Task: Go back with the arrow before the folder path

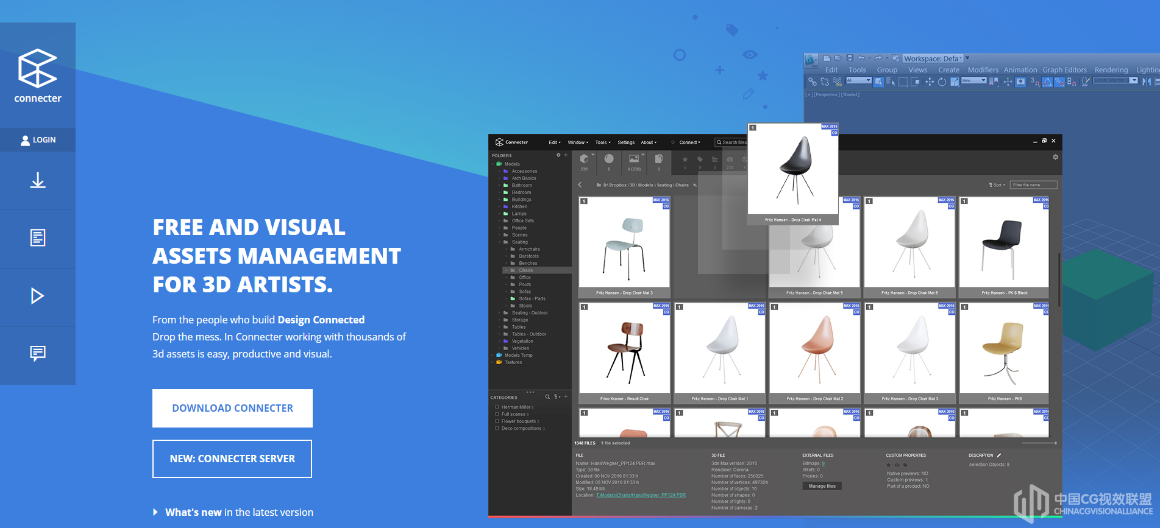Action: (580, 185)
